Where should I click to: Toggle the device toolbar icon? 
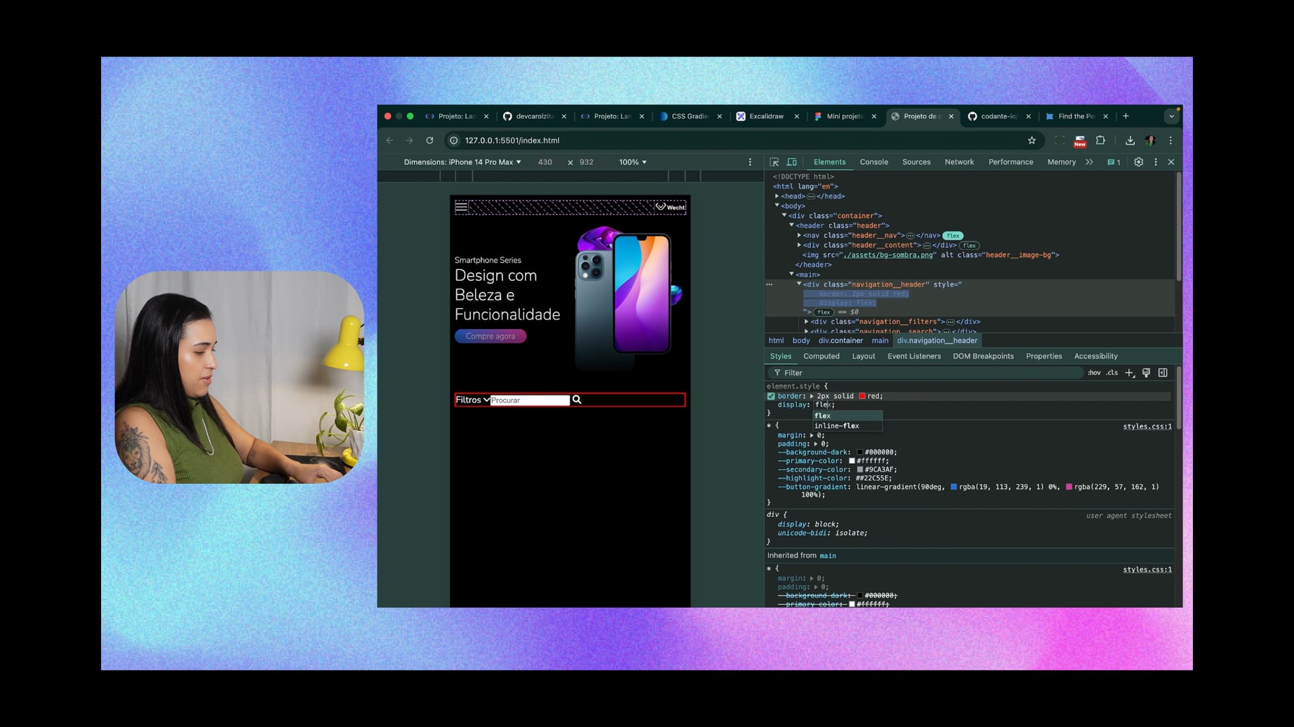click(x=792, y=162)
